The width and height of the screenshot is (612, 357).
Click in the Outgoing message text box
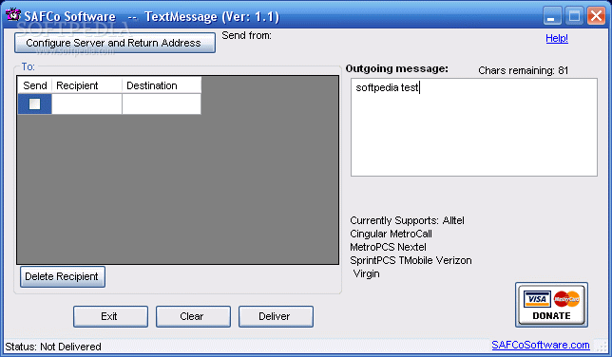[x=474, y=127]
